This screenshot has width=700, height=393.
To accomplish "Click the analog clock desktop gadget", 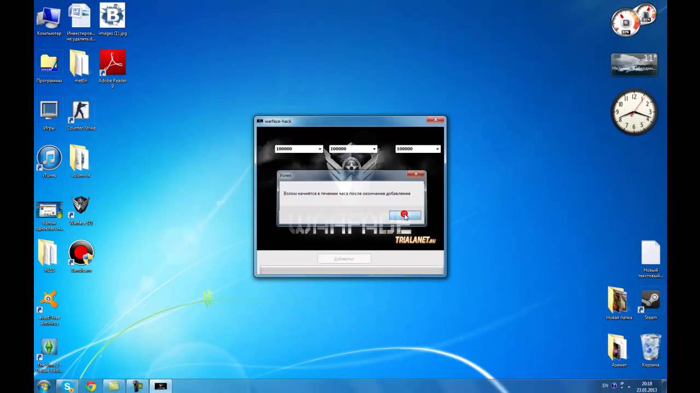I will (x=634, y=112).
